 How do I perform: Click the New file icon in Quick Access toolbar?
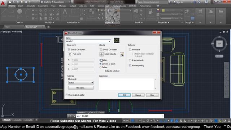coord(10,2)
